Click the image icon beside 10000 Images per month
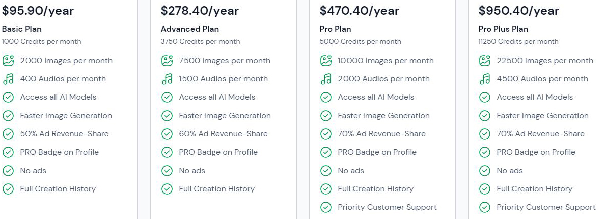The image size is (605, 219). (x=326, y=61)
